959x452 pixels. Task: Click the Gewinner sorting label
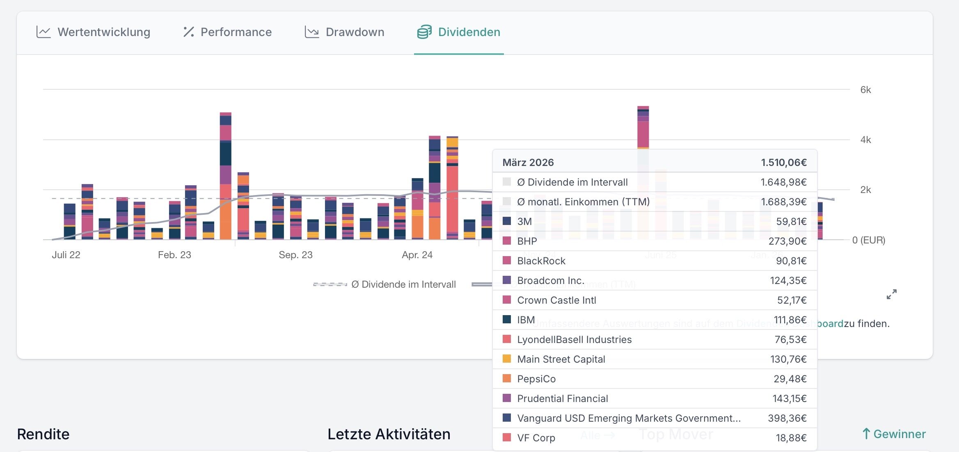pos(899,434)
